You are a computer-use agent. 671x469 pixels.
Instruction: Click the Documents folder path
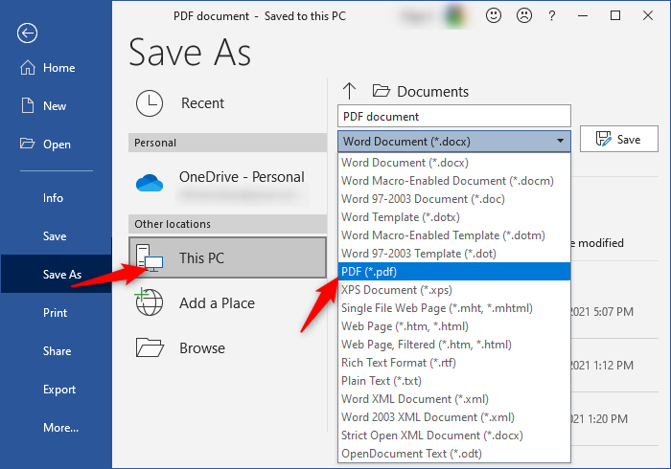432,92
